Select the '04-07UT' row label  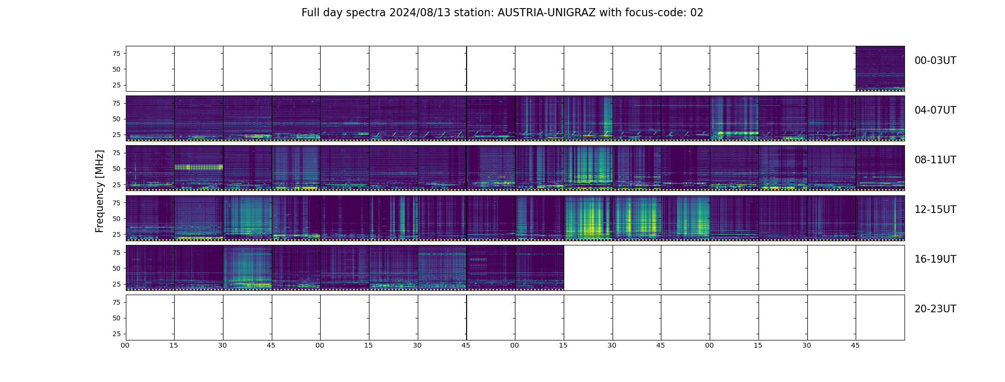coord(935,110)
